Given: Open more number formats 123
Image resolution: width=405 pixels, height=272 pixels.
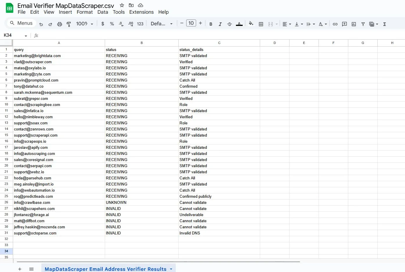Looking at the screenshot, I should pos(140,24).
